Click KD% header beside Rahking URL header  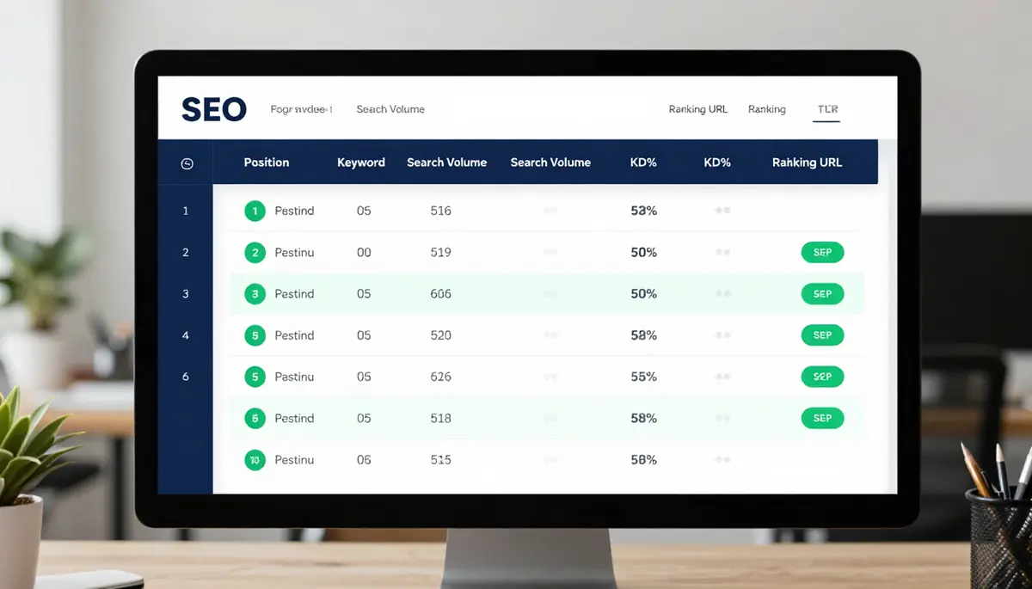717,163
